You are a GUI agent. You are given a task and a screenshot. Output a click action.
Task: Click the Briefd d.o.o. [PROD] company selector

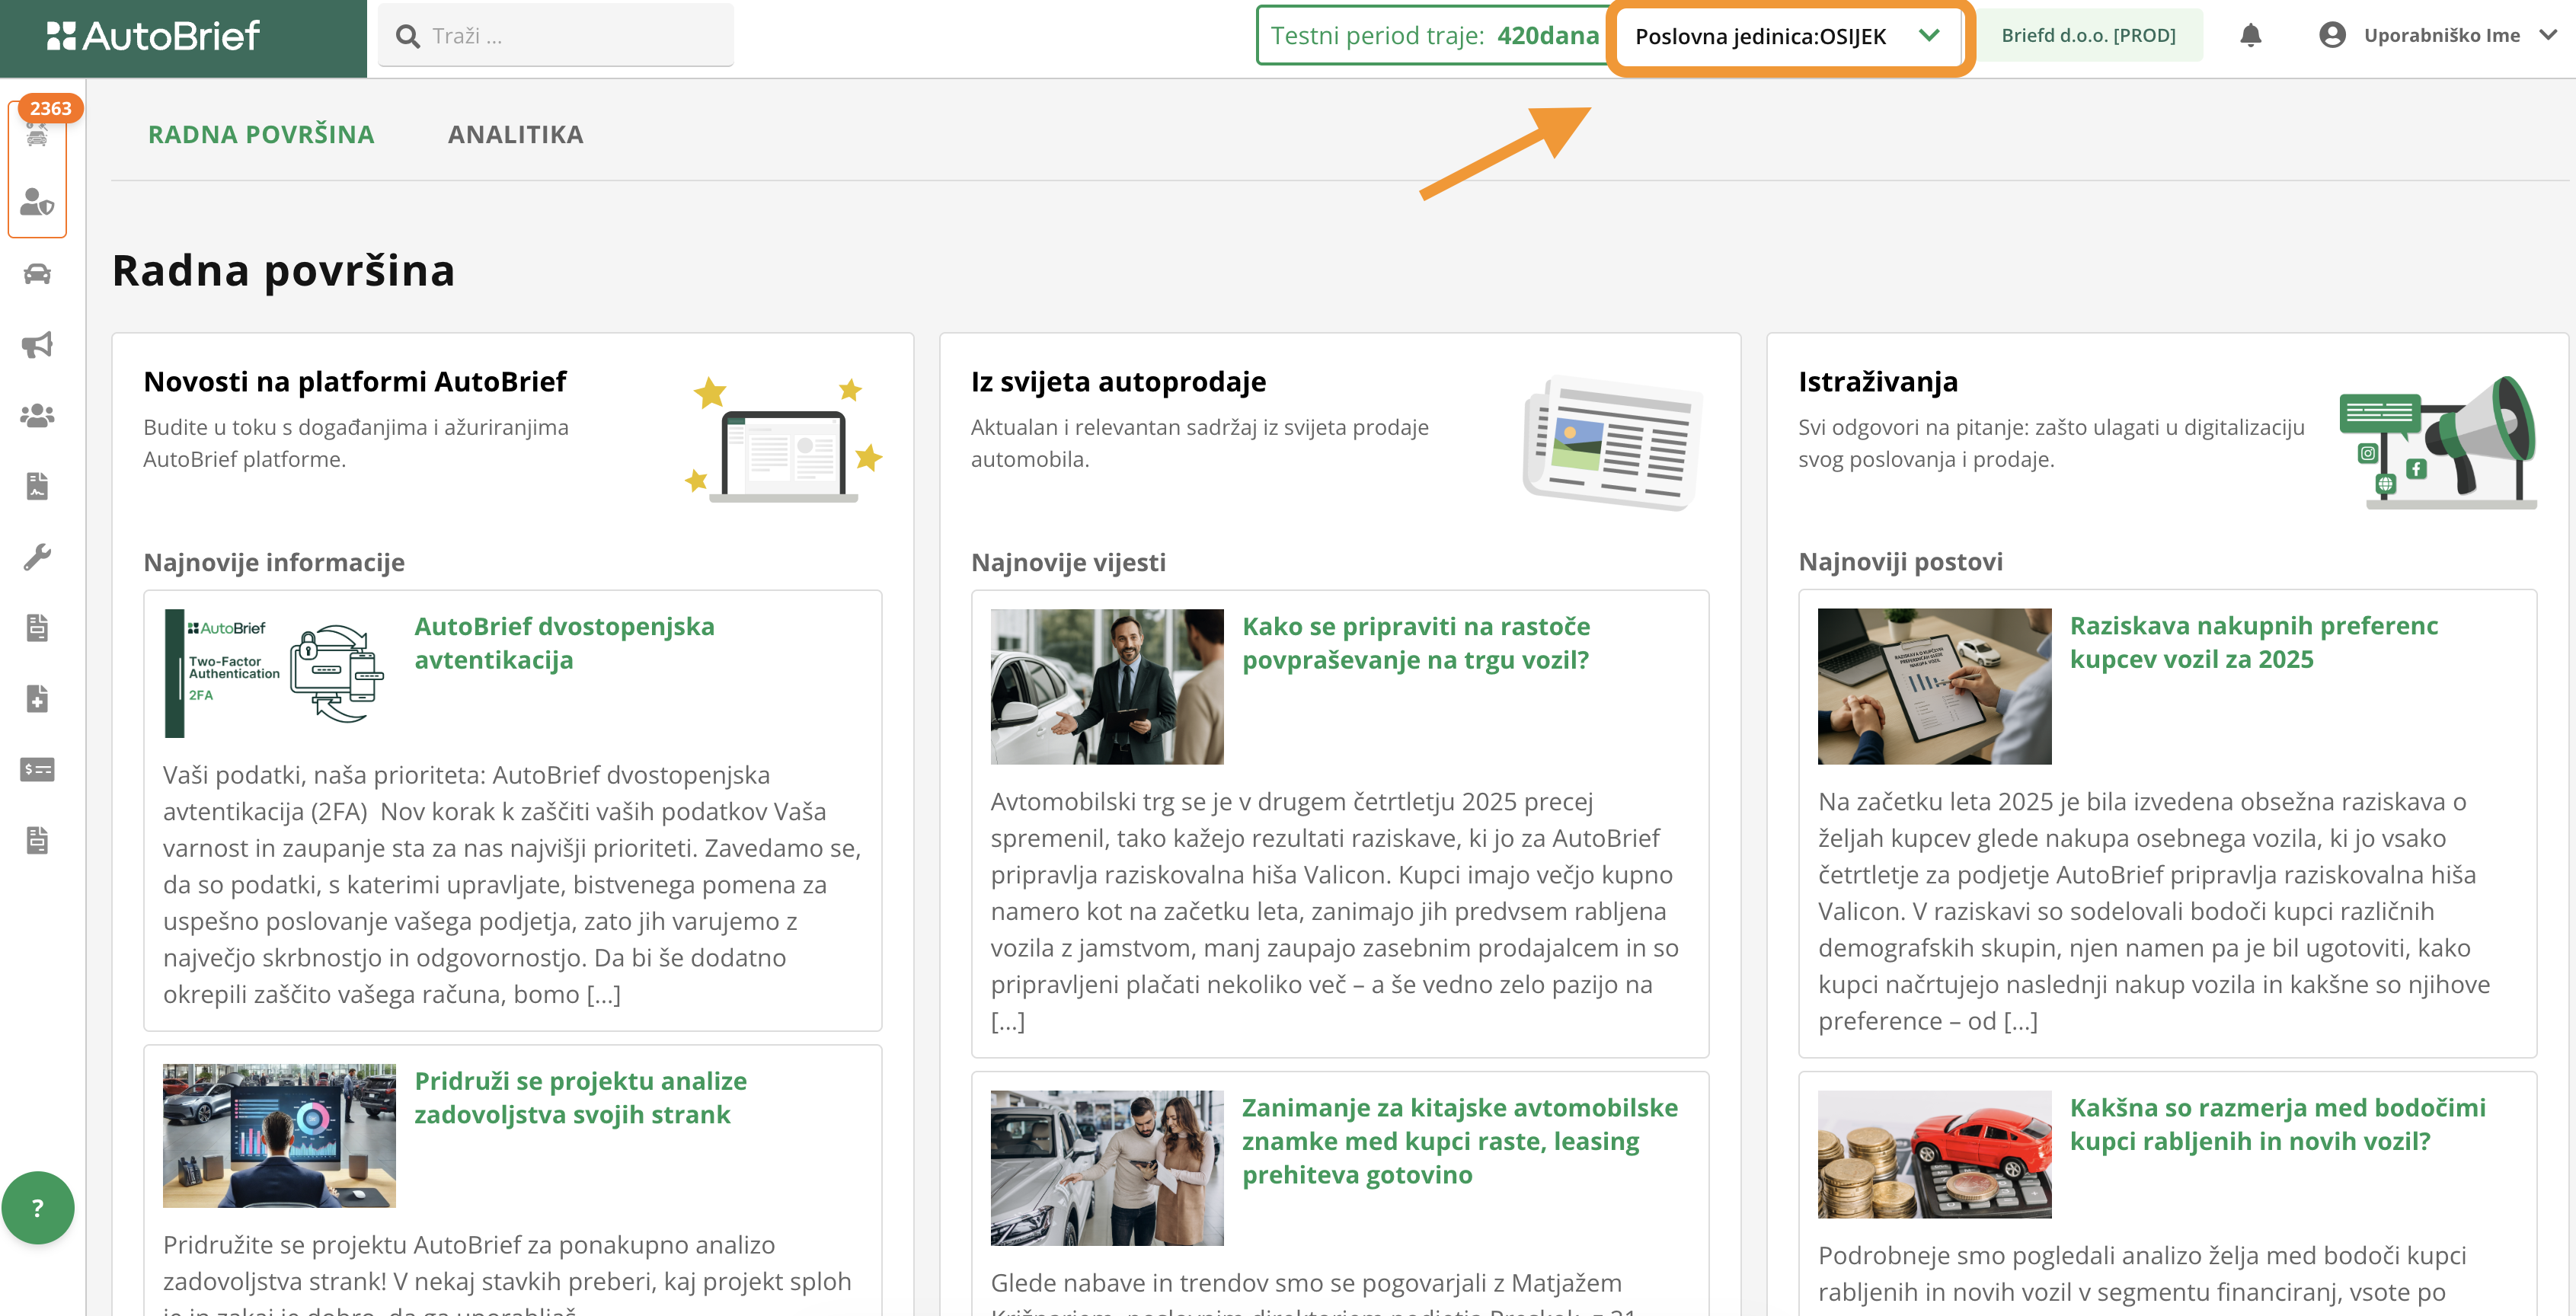(x=2088, y=36)
